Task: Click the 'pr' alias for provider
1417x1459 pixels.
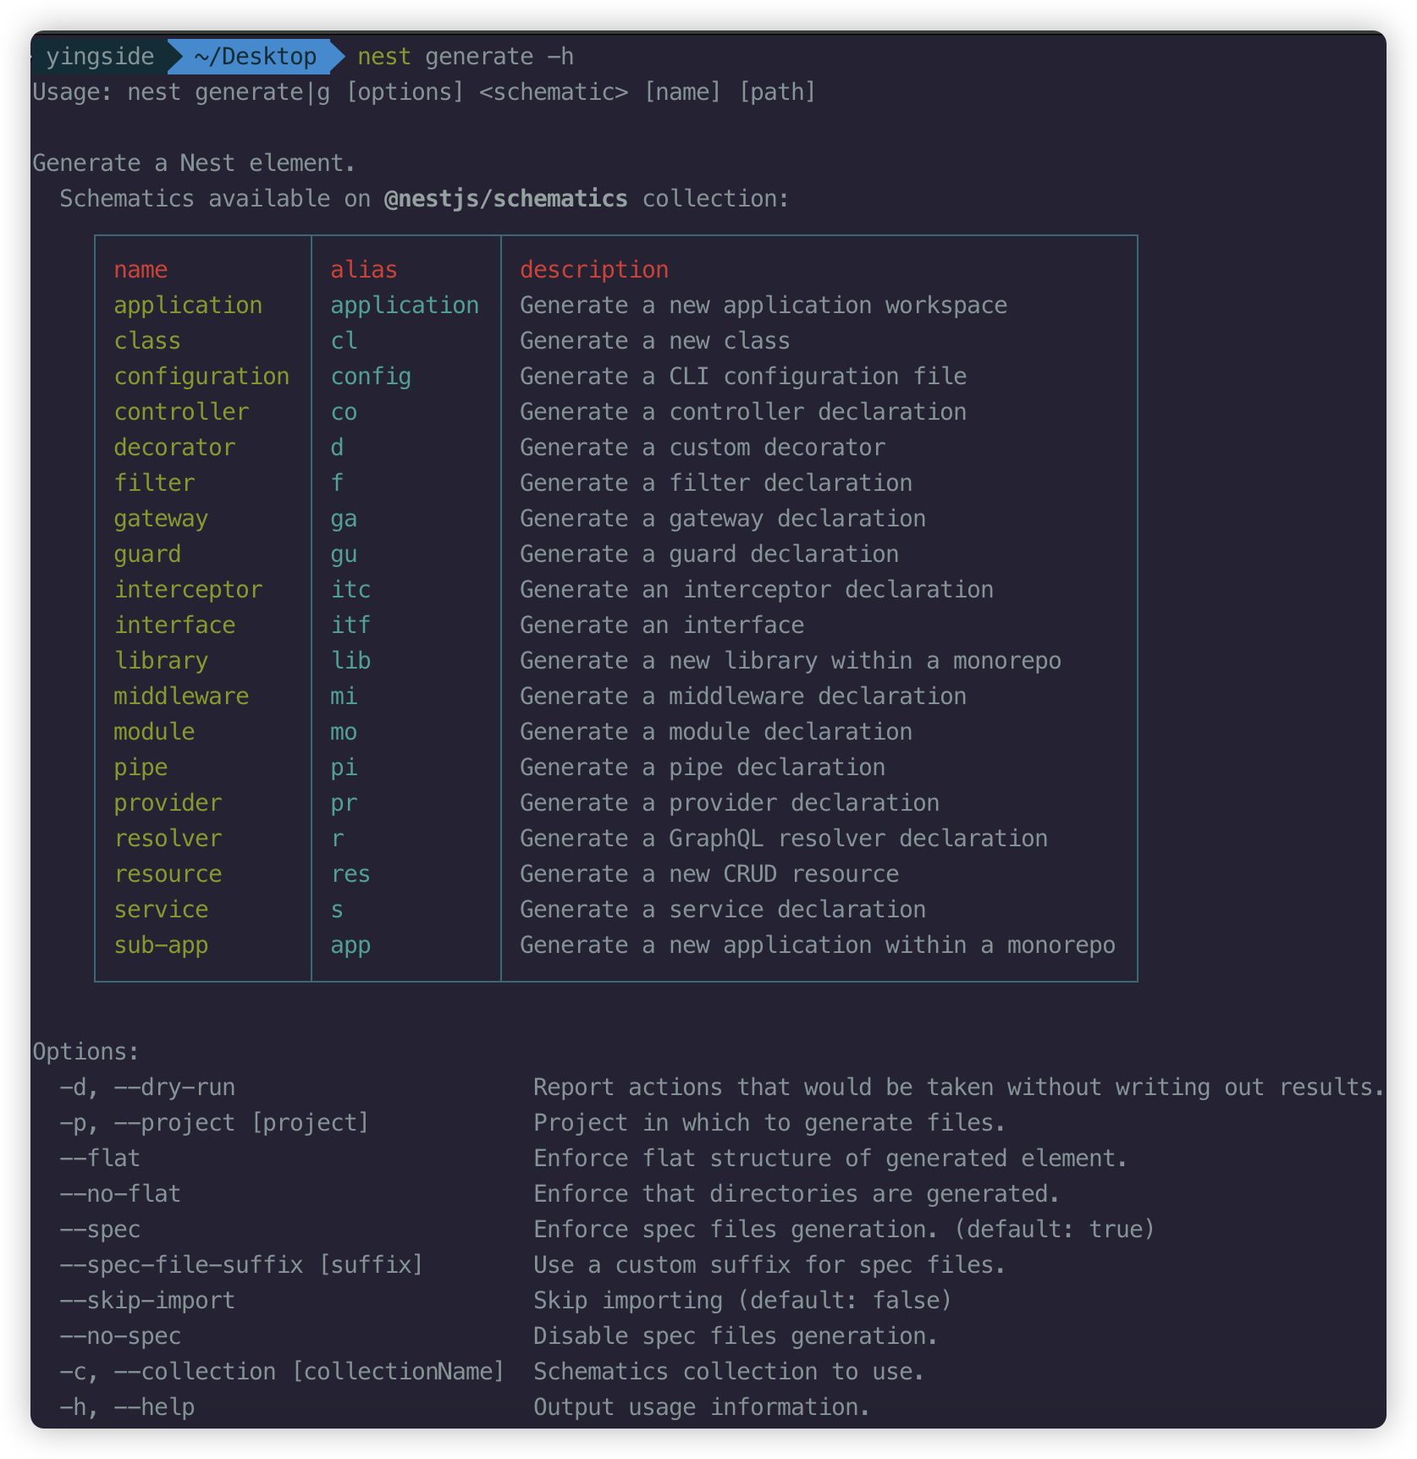Action: pyautogui.click(x=344, y=803)
